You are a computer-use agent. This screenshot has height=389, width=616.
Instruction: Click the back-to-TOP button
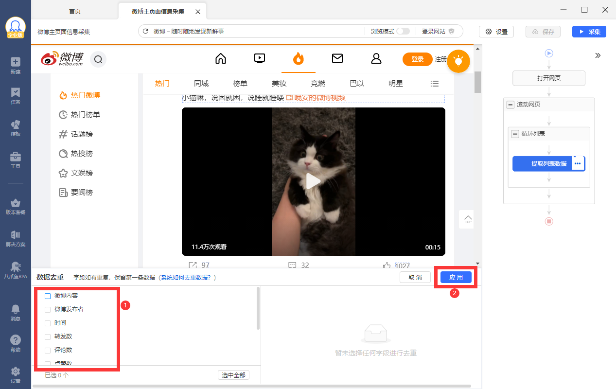[x=468, y=219]
